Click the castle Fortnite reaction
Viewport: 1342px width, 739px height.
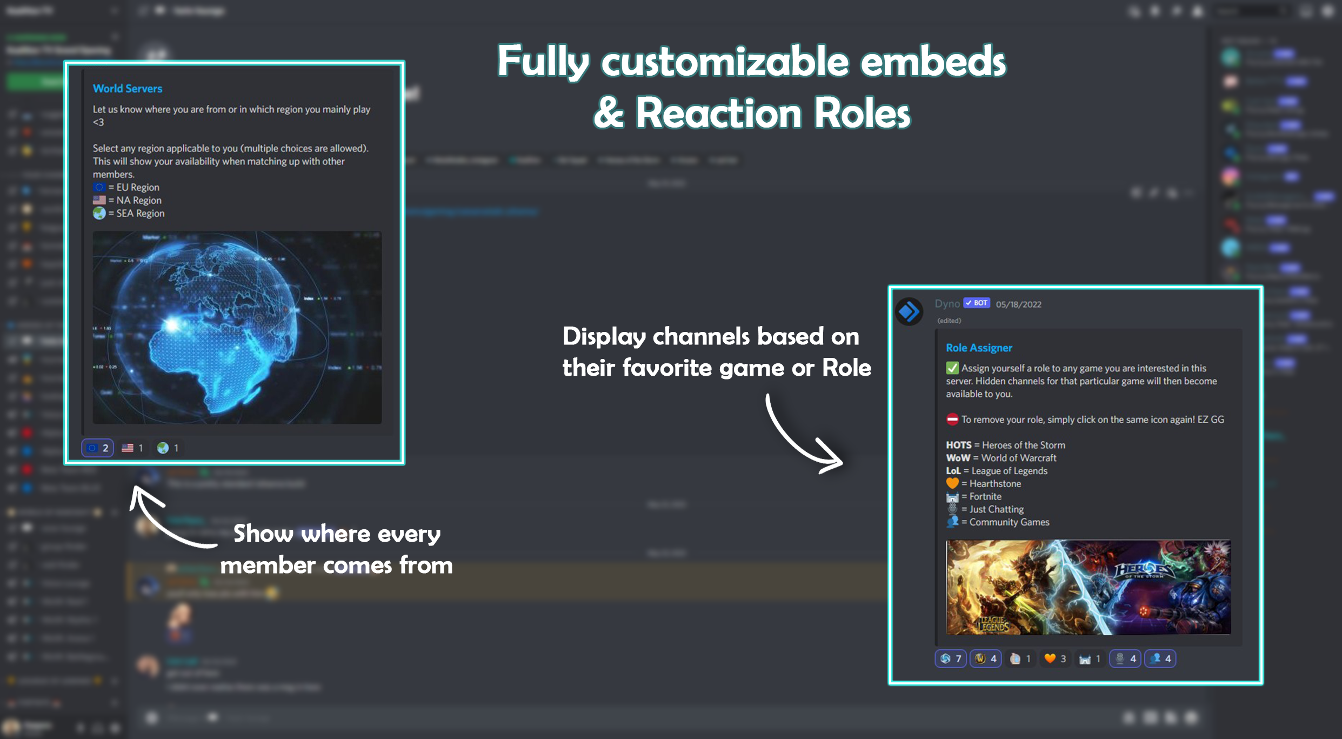pyautogui.click(x=1090, y=658)
